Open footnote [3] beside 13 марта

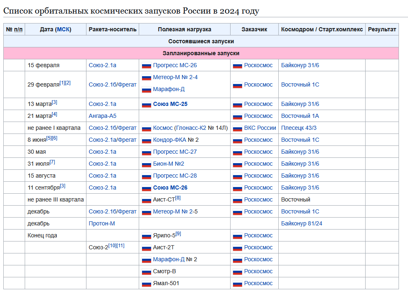tap(54, 102)
